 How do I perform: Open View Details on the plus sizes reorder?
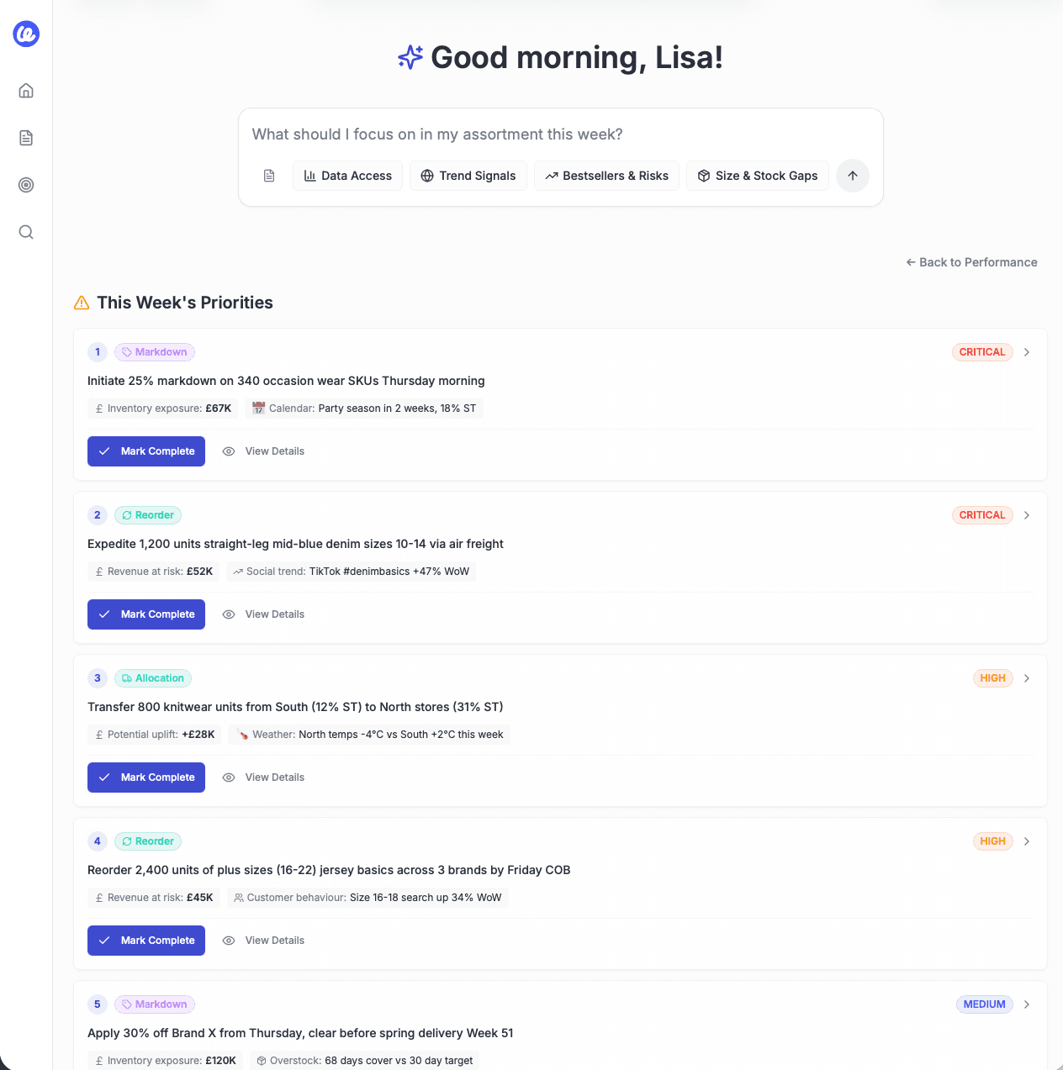(x=274, y=940)
